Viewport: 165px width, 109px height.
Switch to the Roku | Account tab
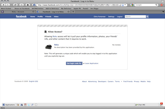coord(18,12)
